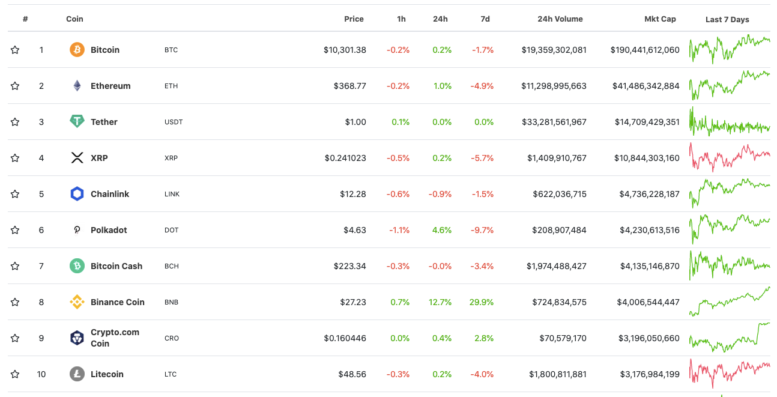Favorite Bitcoin with the star
Image resolution: width=777 pixels, height=397 pixels.
point(15,50)
